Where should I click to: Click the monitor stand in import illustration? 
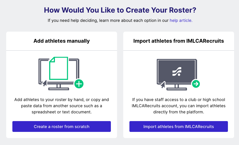[x=177, y=88]
